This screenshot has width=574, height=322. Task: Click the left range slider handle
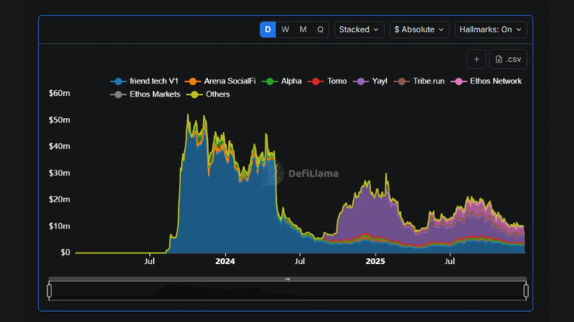[49, 291]
